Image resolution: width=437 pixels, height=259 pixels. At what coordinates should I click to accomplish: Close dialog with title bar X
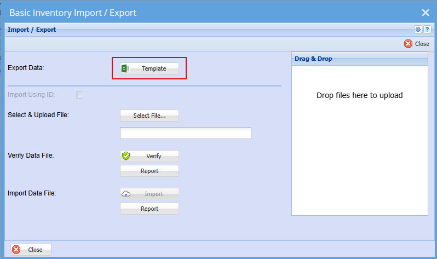pos(426,13)
